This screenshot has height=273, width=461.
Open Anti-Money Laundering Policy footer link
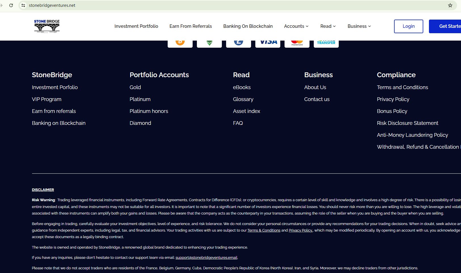[x=412, y=135]
